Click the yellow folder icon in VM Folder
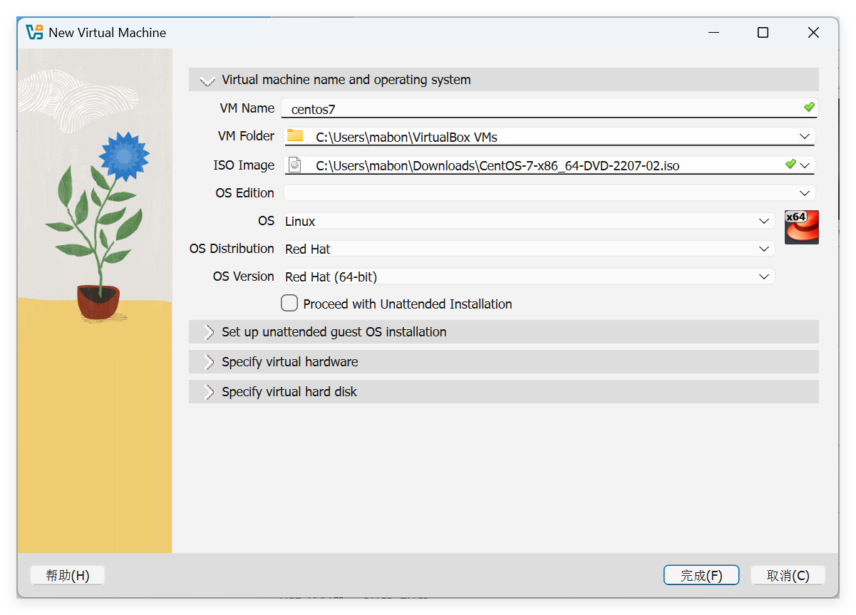The width and height of the screenshot is (856, 615). [294, 136]
